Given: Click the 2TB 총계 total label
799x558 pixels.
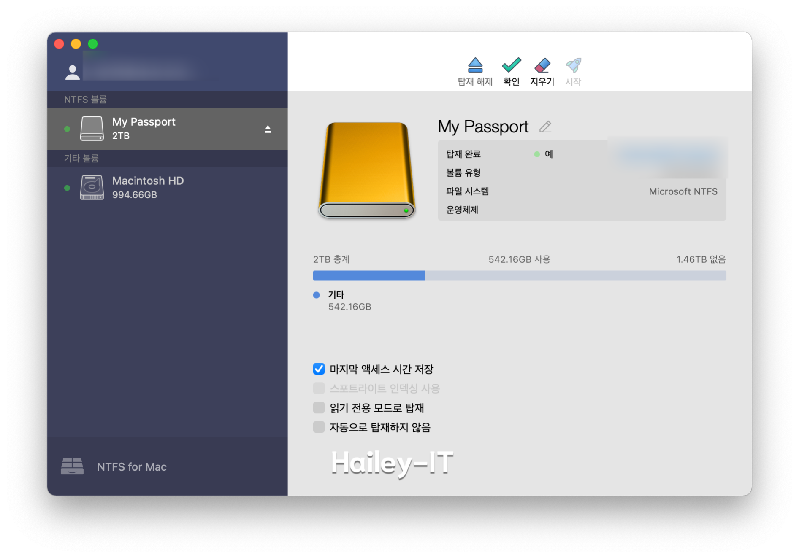Looking at the screenshot, I should pos(331,259).
